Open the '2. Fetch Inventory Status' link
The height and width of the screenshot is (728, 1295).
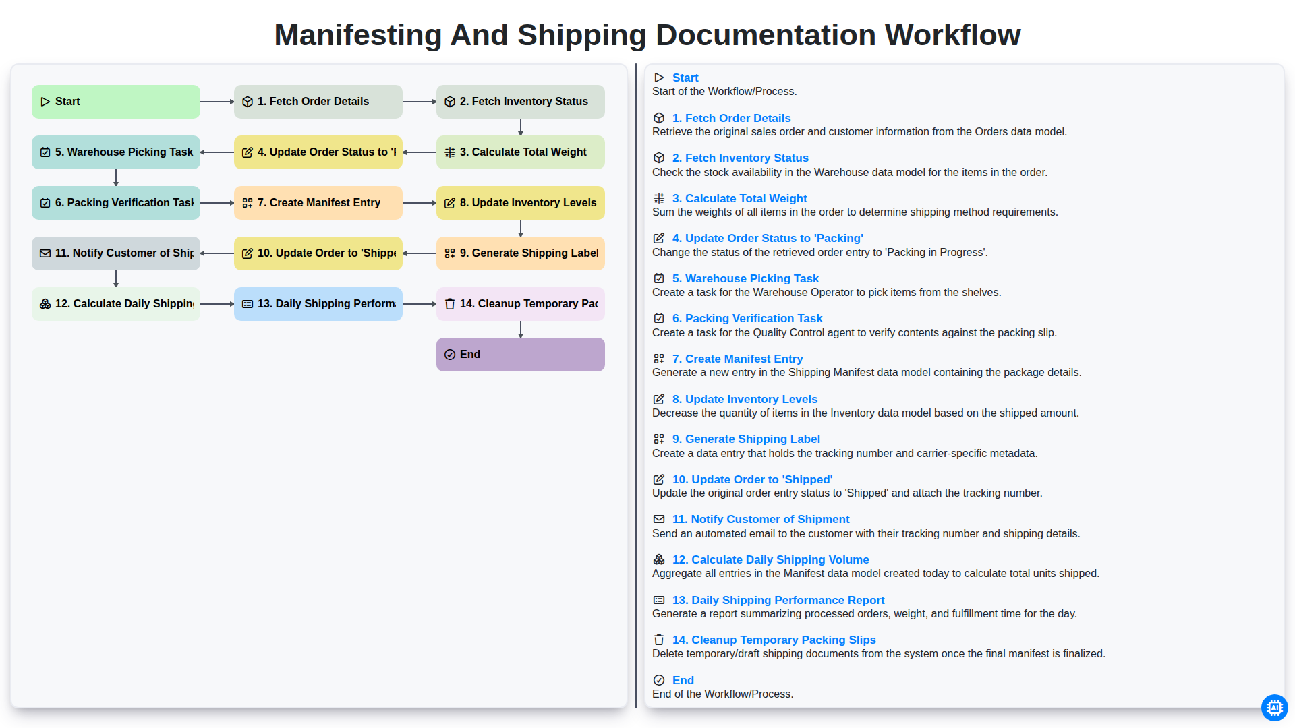coord(740,158)
